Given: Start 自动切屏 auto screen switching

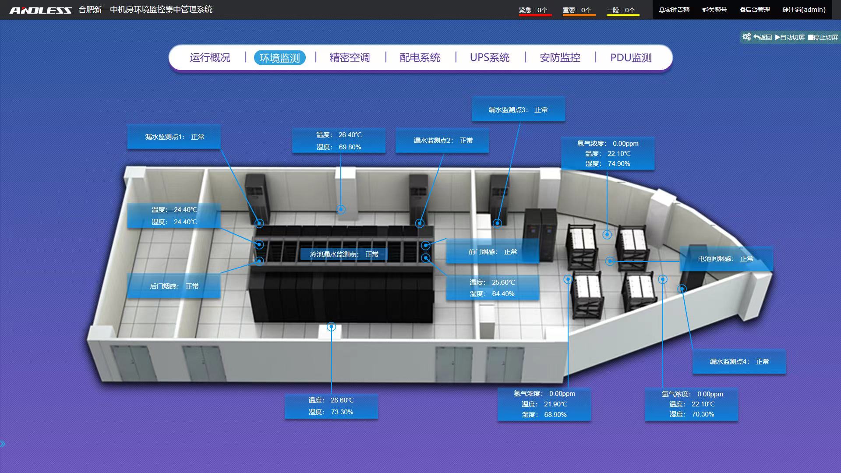Looking at the screenshot, I should [790, 37].
